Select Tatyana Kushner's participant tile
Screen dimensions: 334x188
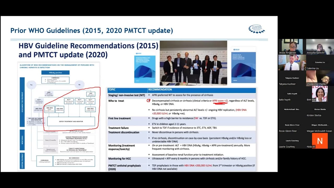tap(292, 78)
